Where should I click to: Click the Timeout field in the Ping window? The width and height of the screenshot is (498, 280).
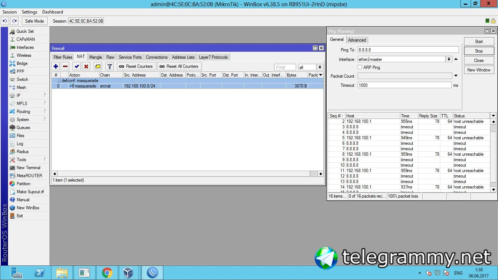point(404,85)
